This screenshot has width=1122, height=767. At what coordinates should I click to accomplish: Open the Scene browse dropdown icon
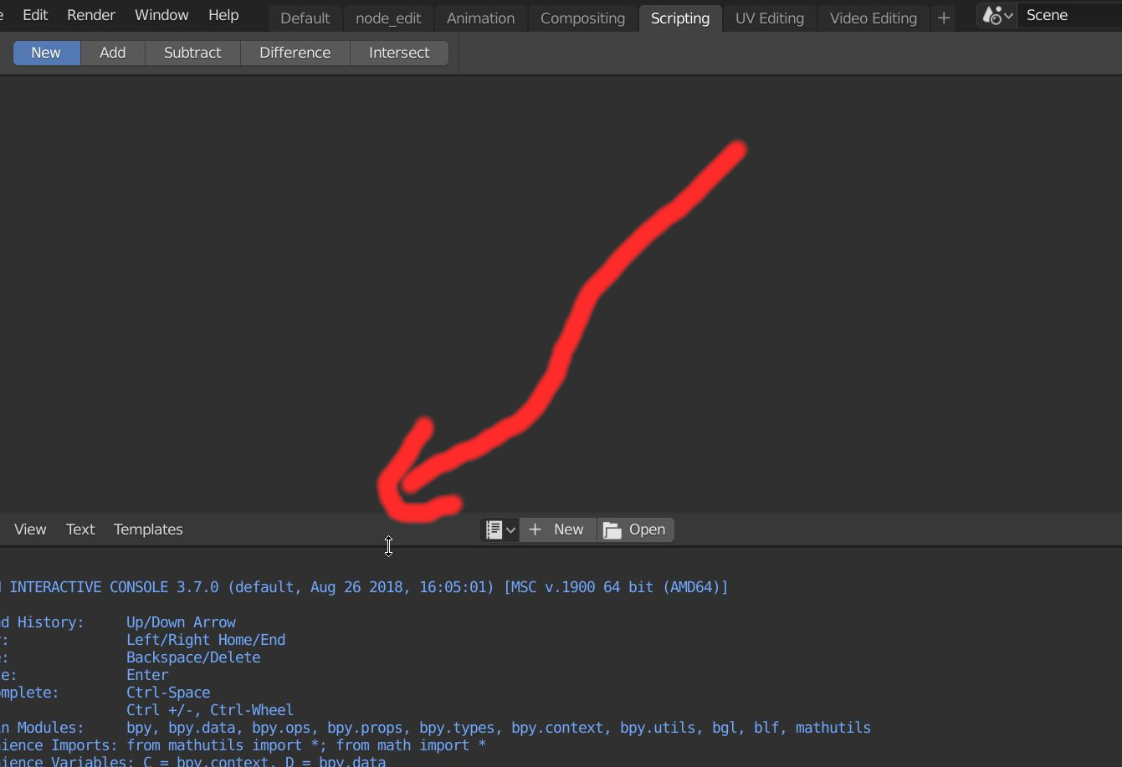click(997, 15)
